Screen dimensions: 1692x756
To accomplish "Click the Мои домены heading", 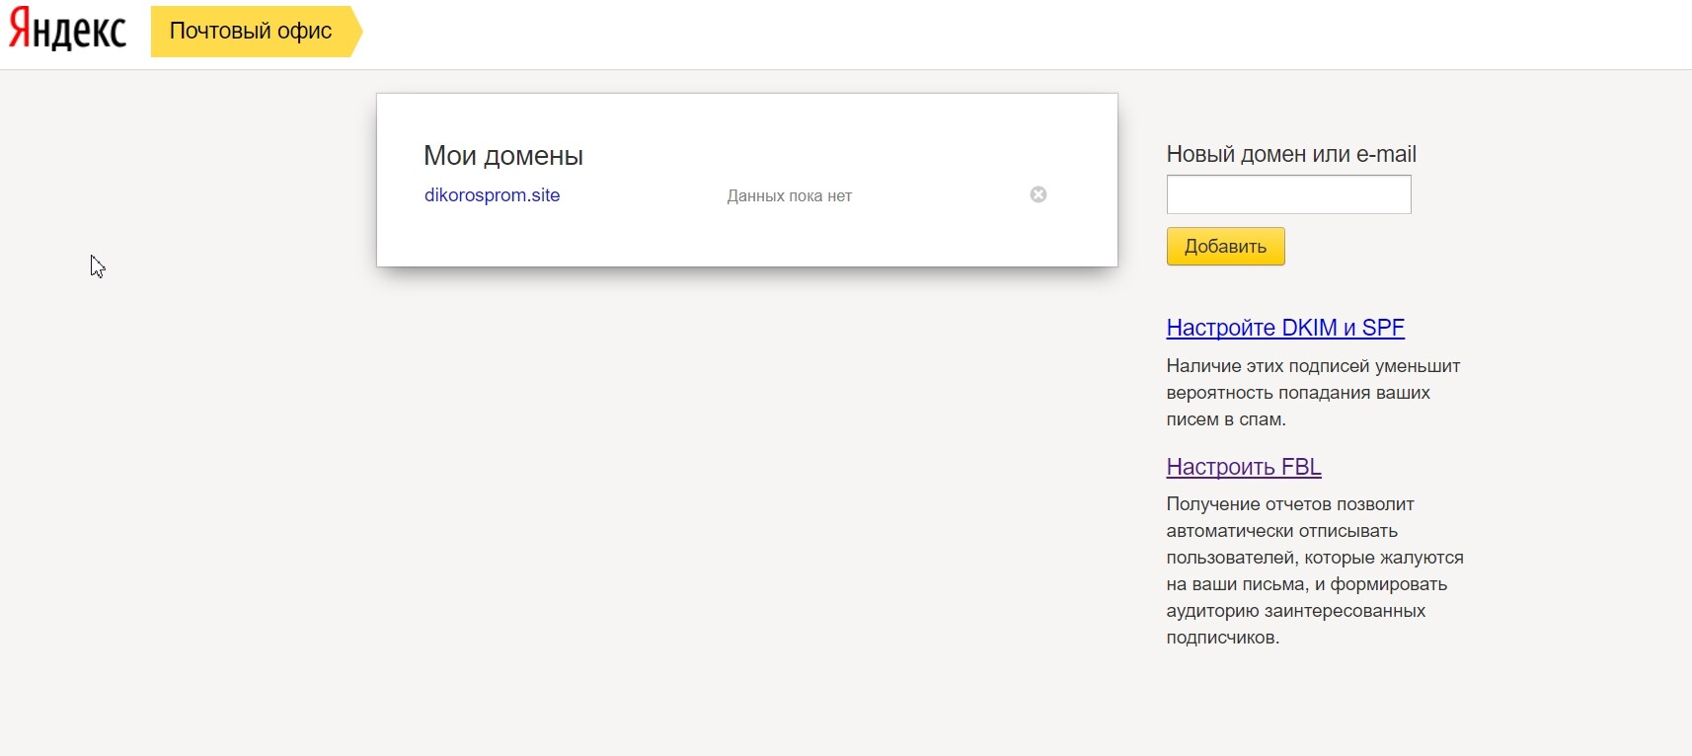I will tap(502, 156).
